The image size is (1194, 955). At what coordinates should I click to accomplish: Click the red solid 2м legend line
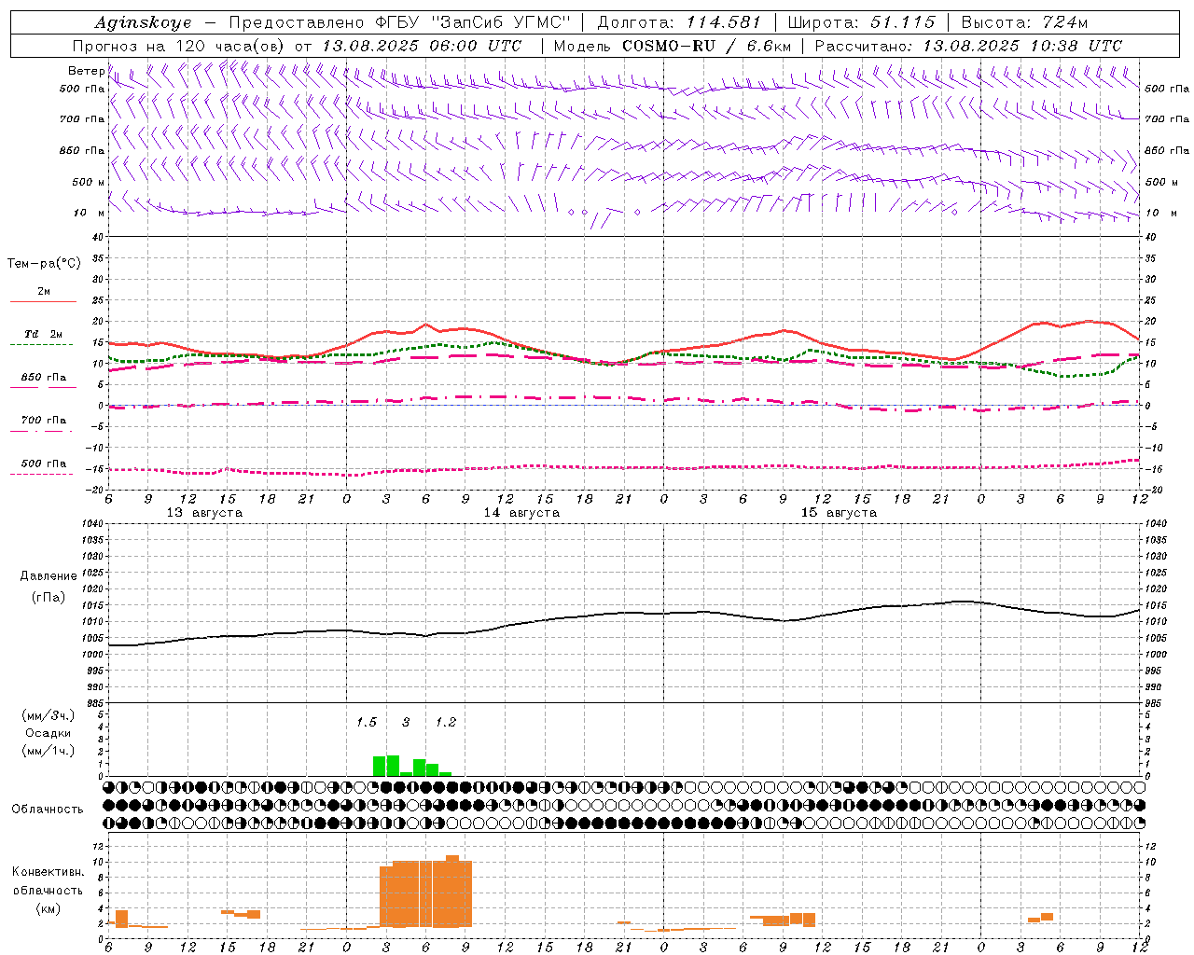[43, 301]
